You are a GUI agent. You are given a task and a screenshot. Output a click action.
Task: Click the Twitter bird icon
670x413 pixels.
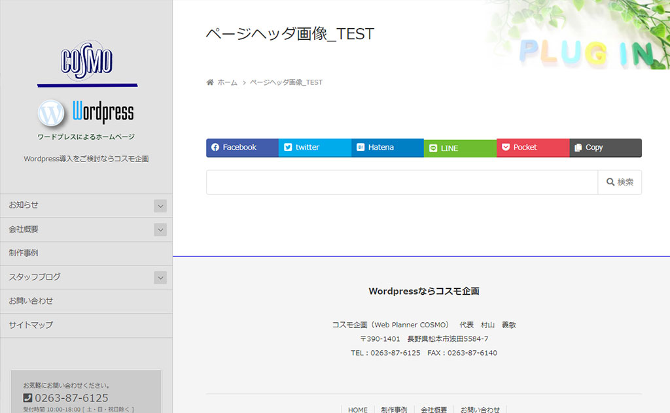pos(288,148)
